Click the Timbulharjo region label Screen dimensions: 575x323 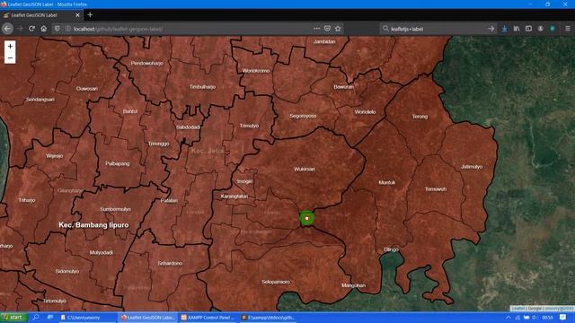(203, 87)
